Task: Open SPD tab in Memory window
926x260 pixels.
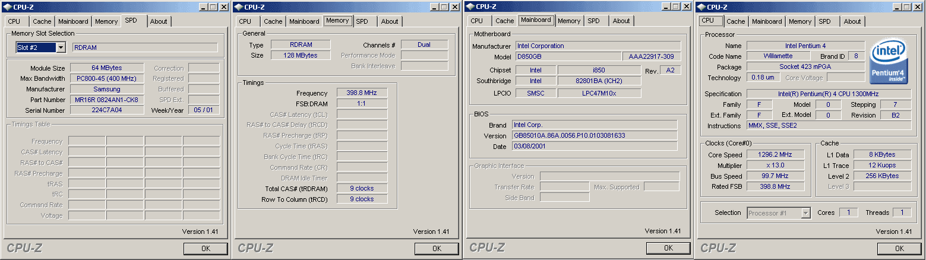Action: click(x=362, y=21)
